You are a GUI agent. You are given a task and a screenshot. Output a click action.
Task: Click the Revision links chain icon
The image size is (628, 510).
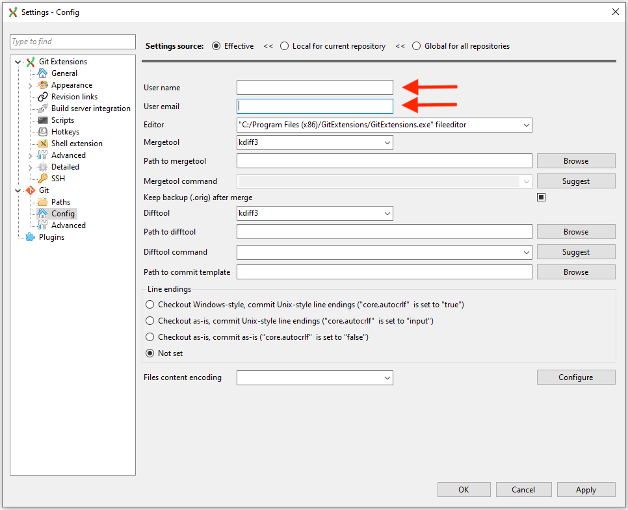click(x=43, y=97)
